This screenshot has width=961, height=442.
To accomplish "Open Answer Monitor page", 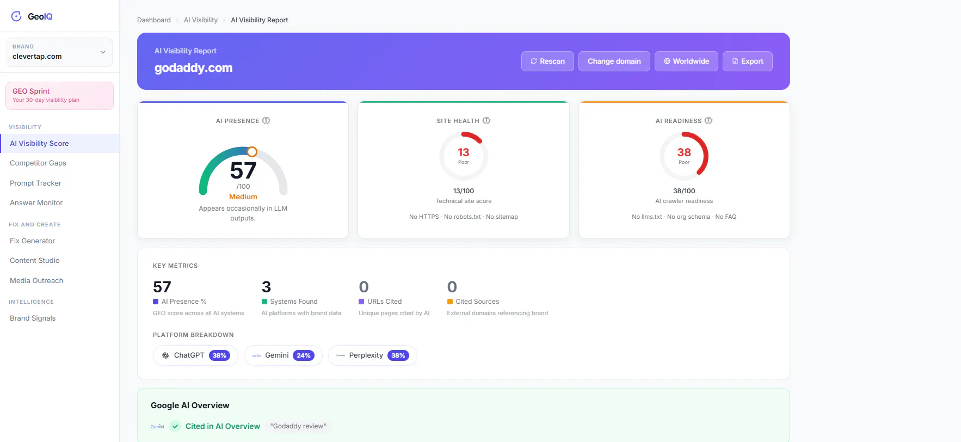I will [36, 203].
